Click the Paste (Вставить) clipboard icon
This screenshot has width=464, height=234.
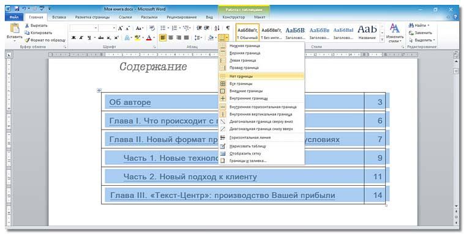click(x=15, y=27)
